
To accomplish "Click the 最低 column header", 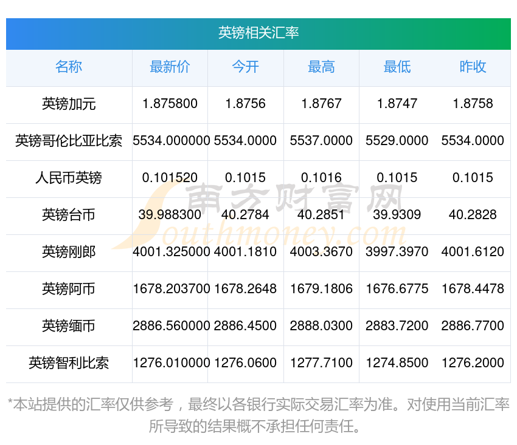I will click(x=397, y=67).
